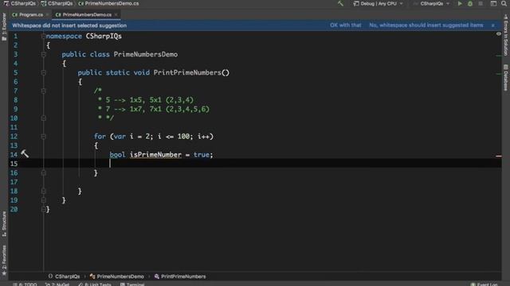Image resolution: width=510 pixels, height=286 pixels.
Task: Start debugging with the bug icon
Action: coord(470,3)
